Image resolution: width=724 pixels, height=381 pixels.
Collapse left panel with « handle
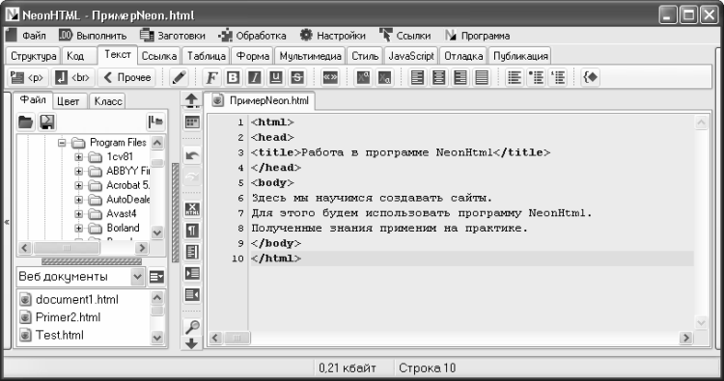[x=7, y=222]
